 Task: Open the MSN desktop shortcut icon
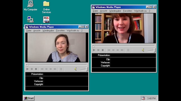click(x=46, y=20)
